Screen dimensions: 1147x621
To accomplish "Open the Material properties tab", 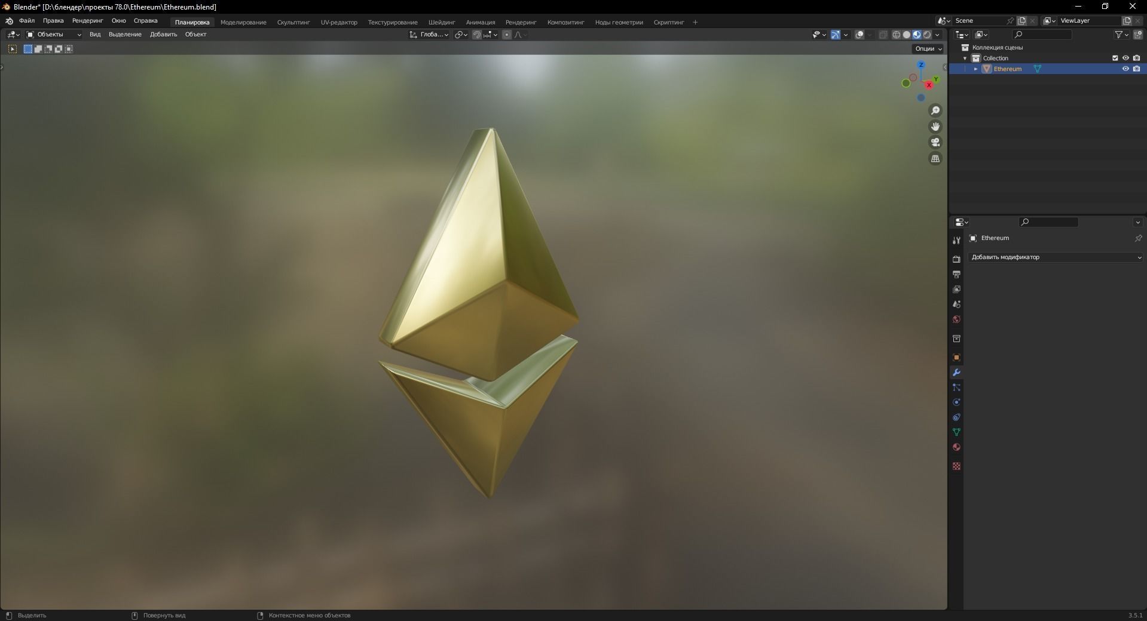I will [956, 447].
